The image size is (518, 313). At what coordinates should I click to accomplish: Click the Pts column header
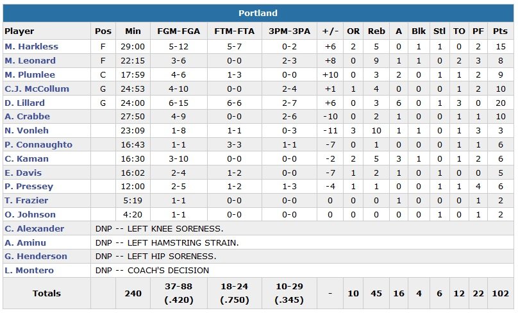coord(500,31)
